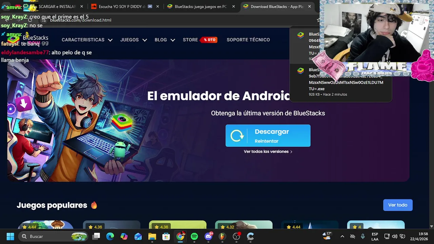This screenshot has height=244, width=434.
Task: Open the first BlueStacks download entry icon
Action: (300, 35)
